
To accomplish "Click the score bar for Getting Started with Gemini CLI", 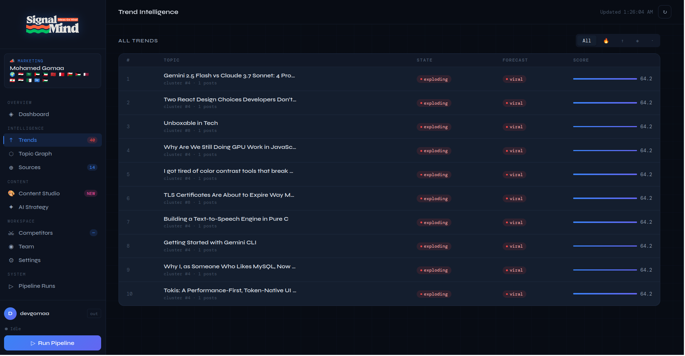I will coord(605,246).
